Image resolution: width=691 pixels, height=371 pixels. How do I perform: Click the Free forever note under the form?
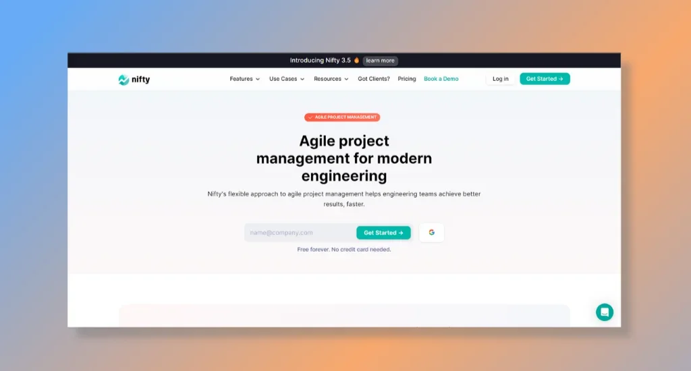pyautogui.click(x=344, y=250)
